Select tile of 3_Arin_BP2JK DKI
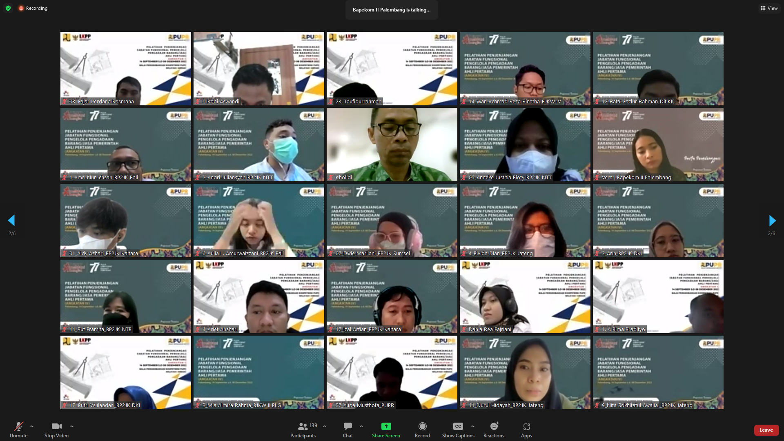The width and height of the screenshot is (784, 441). coord(658,220)
